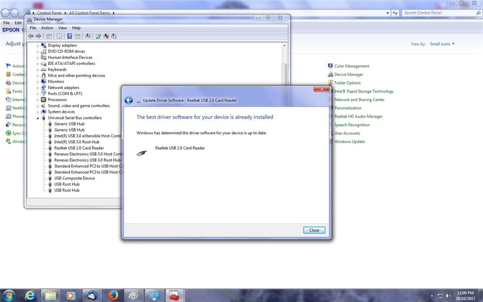Click the Control Panel taskbar icon
The width and height of the screenshot is (483, 302).
tap(154, 295)
